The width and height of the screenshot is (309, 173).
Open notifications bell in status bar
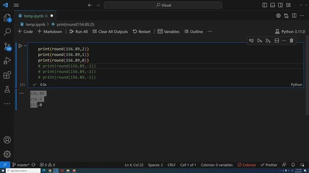[293, 165]
